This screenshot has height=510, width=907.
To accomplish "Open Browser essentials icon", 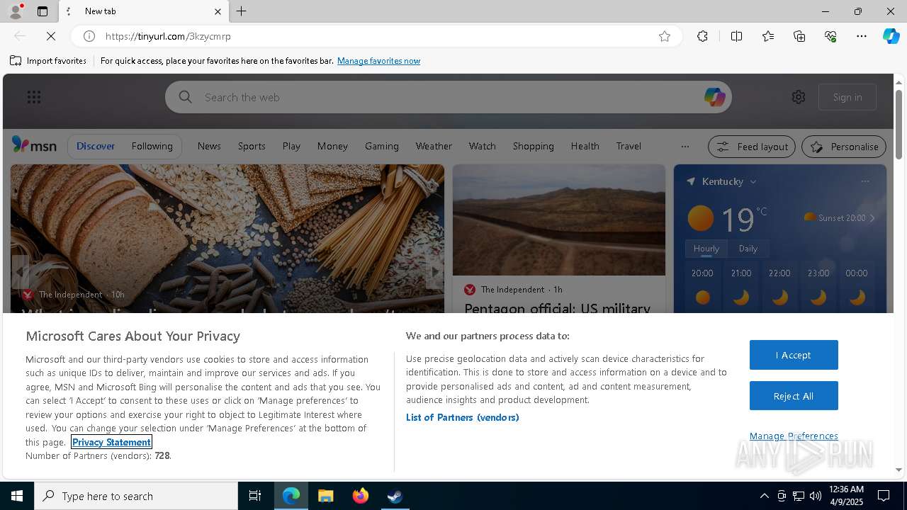I will [830, 36].
